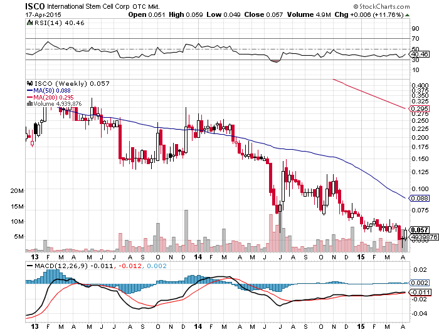Click the Volume 4.9M header value

pos(309,14)
